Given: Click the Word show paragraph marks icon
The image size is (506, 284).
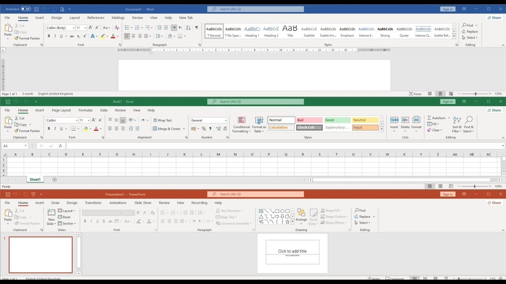Looking at the screenshot, I should point(196,28).
